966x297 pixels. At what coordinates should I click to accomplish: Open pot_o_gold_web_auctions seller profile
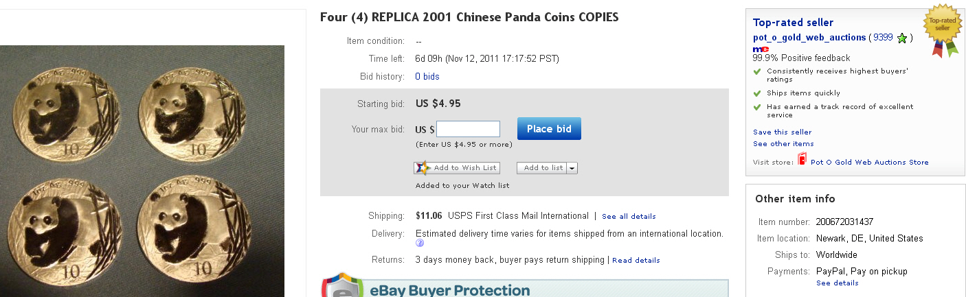(x=809, y=38)
